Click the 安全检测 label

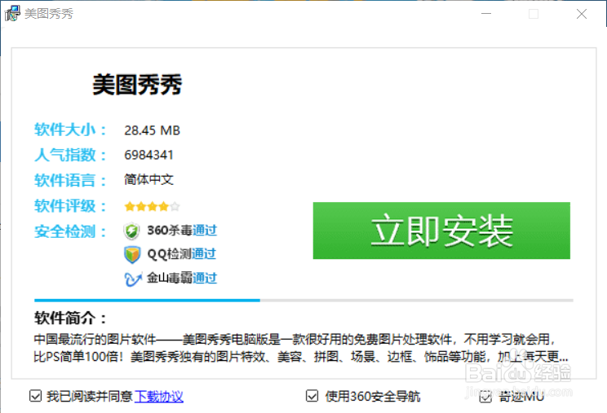tap(70, 231)
